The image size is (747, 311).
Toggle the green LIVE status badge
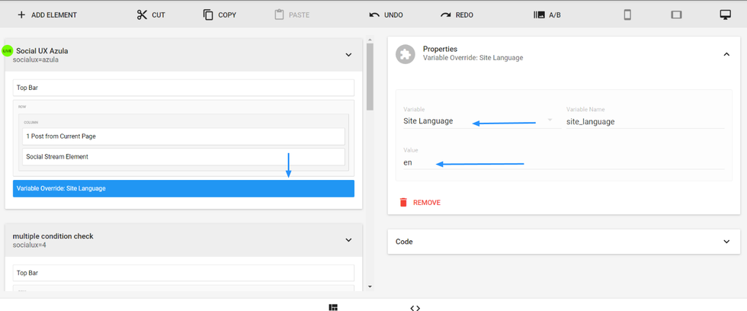click(x=8, y=51)
